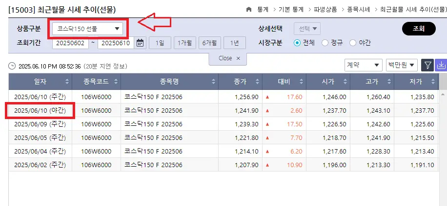Viewport: 447px width, 206px height.
Task: Click the download icon button
Action: pyautogui.click(x=441, y=65)
